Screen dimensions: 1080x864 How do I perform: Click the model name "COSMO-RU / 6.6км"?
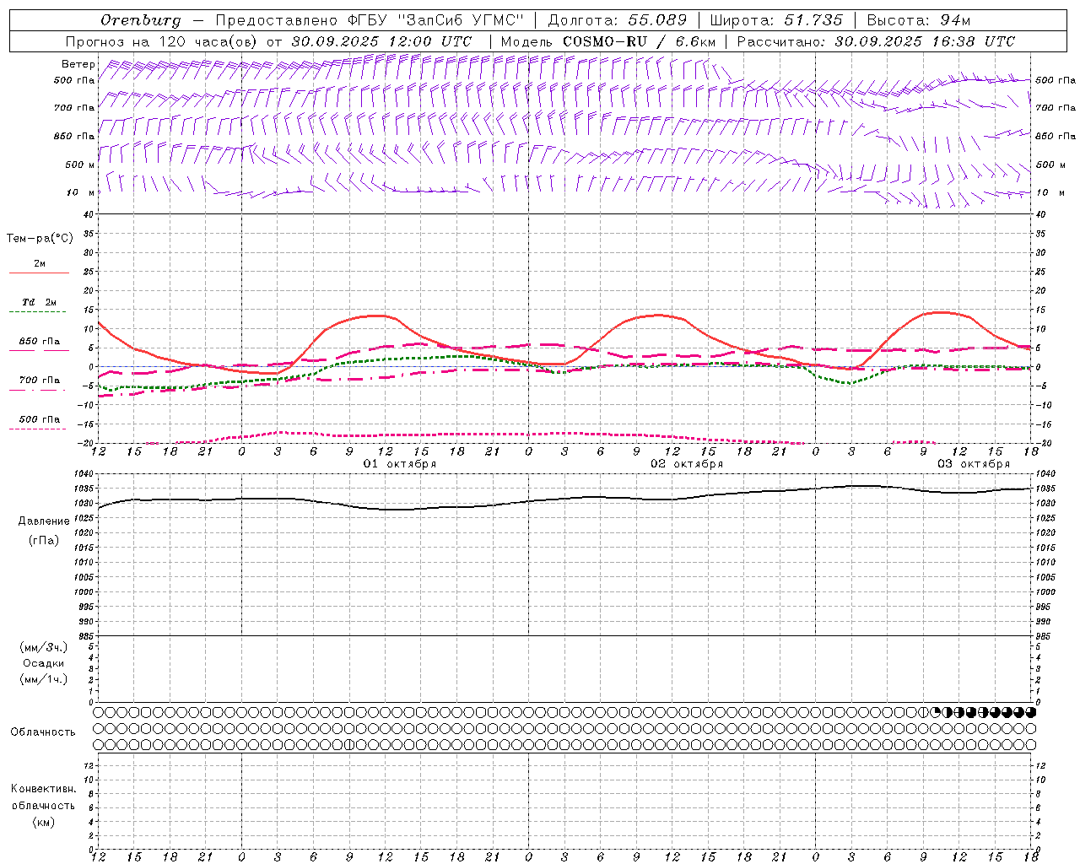[639, 41]
